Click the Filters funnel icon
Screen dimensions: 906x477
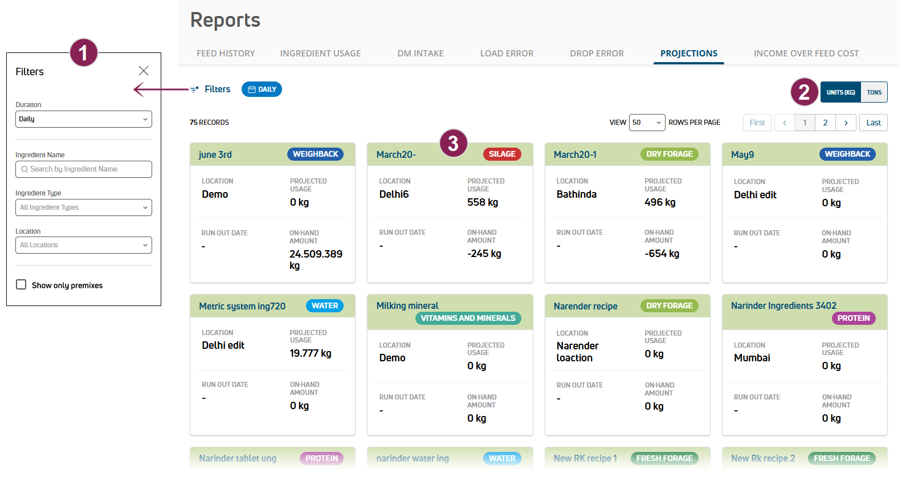194,89
